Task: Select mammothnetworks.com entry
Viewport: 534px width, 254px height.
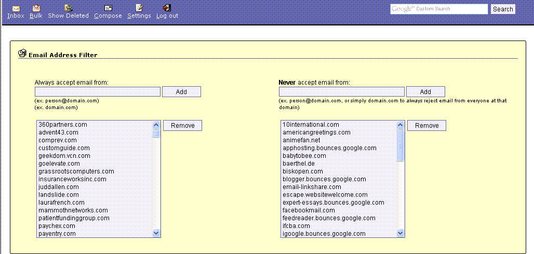Action: pyautogui.click(x=95, y=210)
